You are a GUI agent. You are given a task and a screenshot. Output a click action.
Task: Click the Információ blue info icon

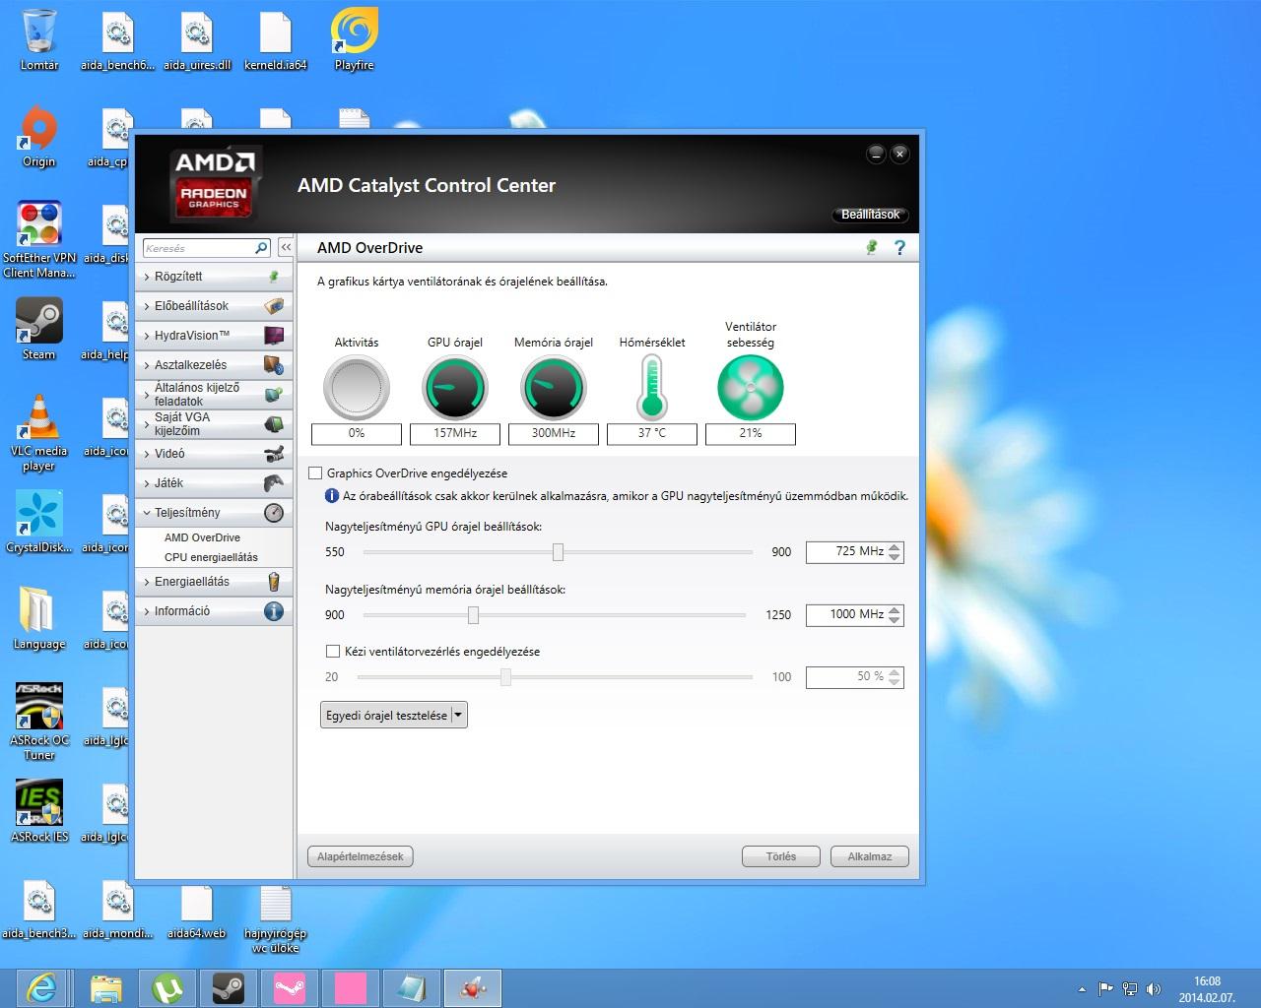[274, 611]
